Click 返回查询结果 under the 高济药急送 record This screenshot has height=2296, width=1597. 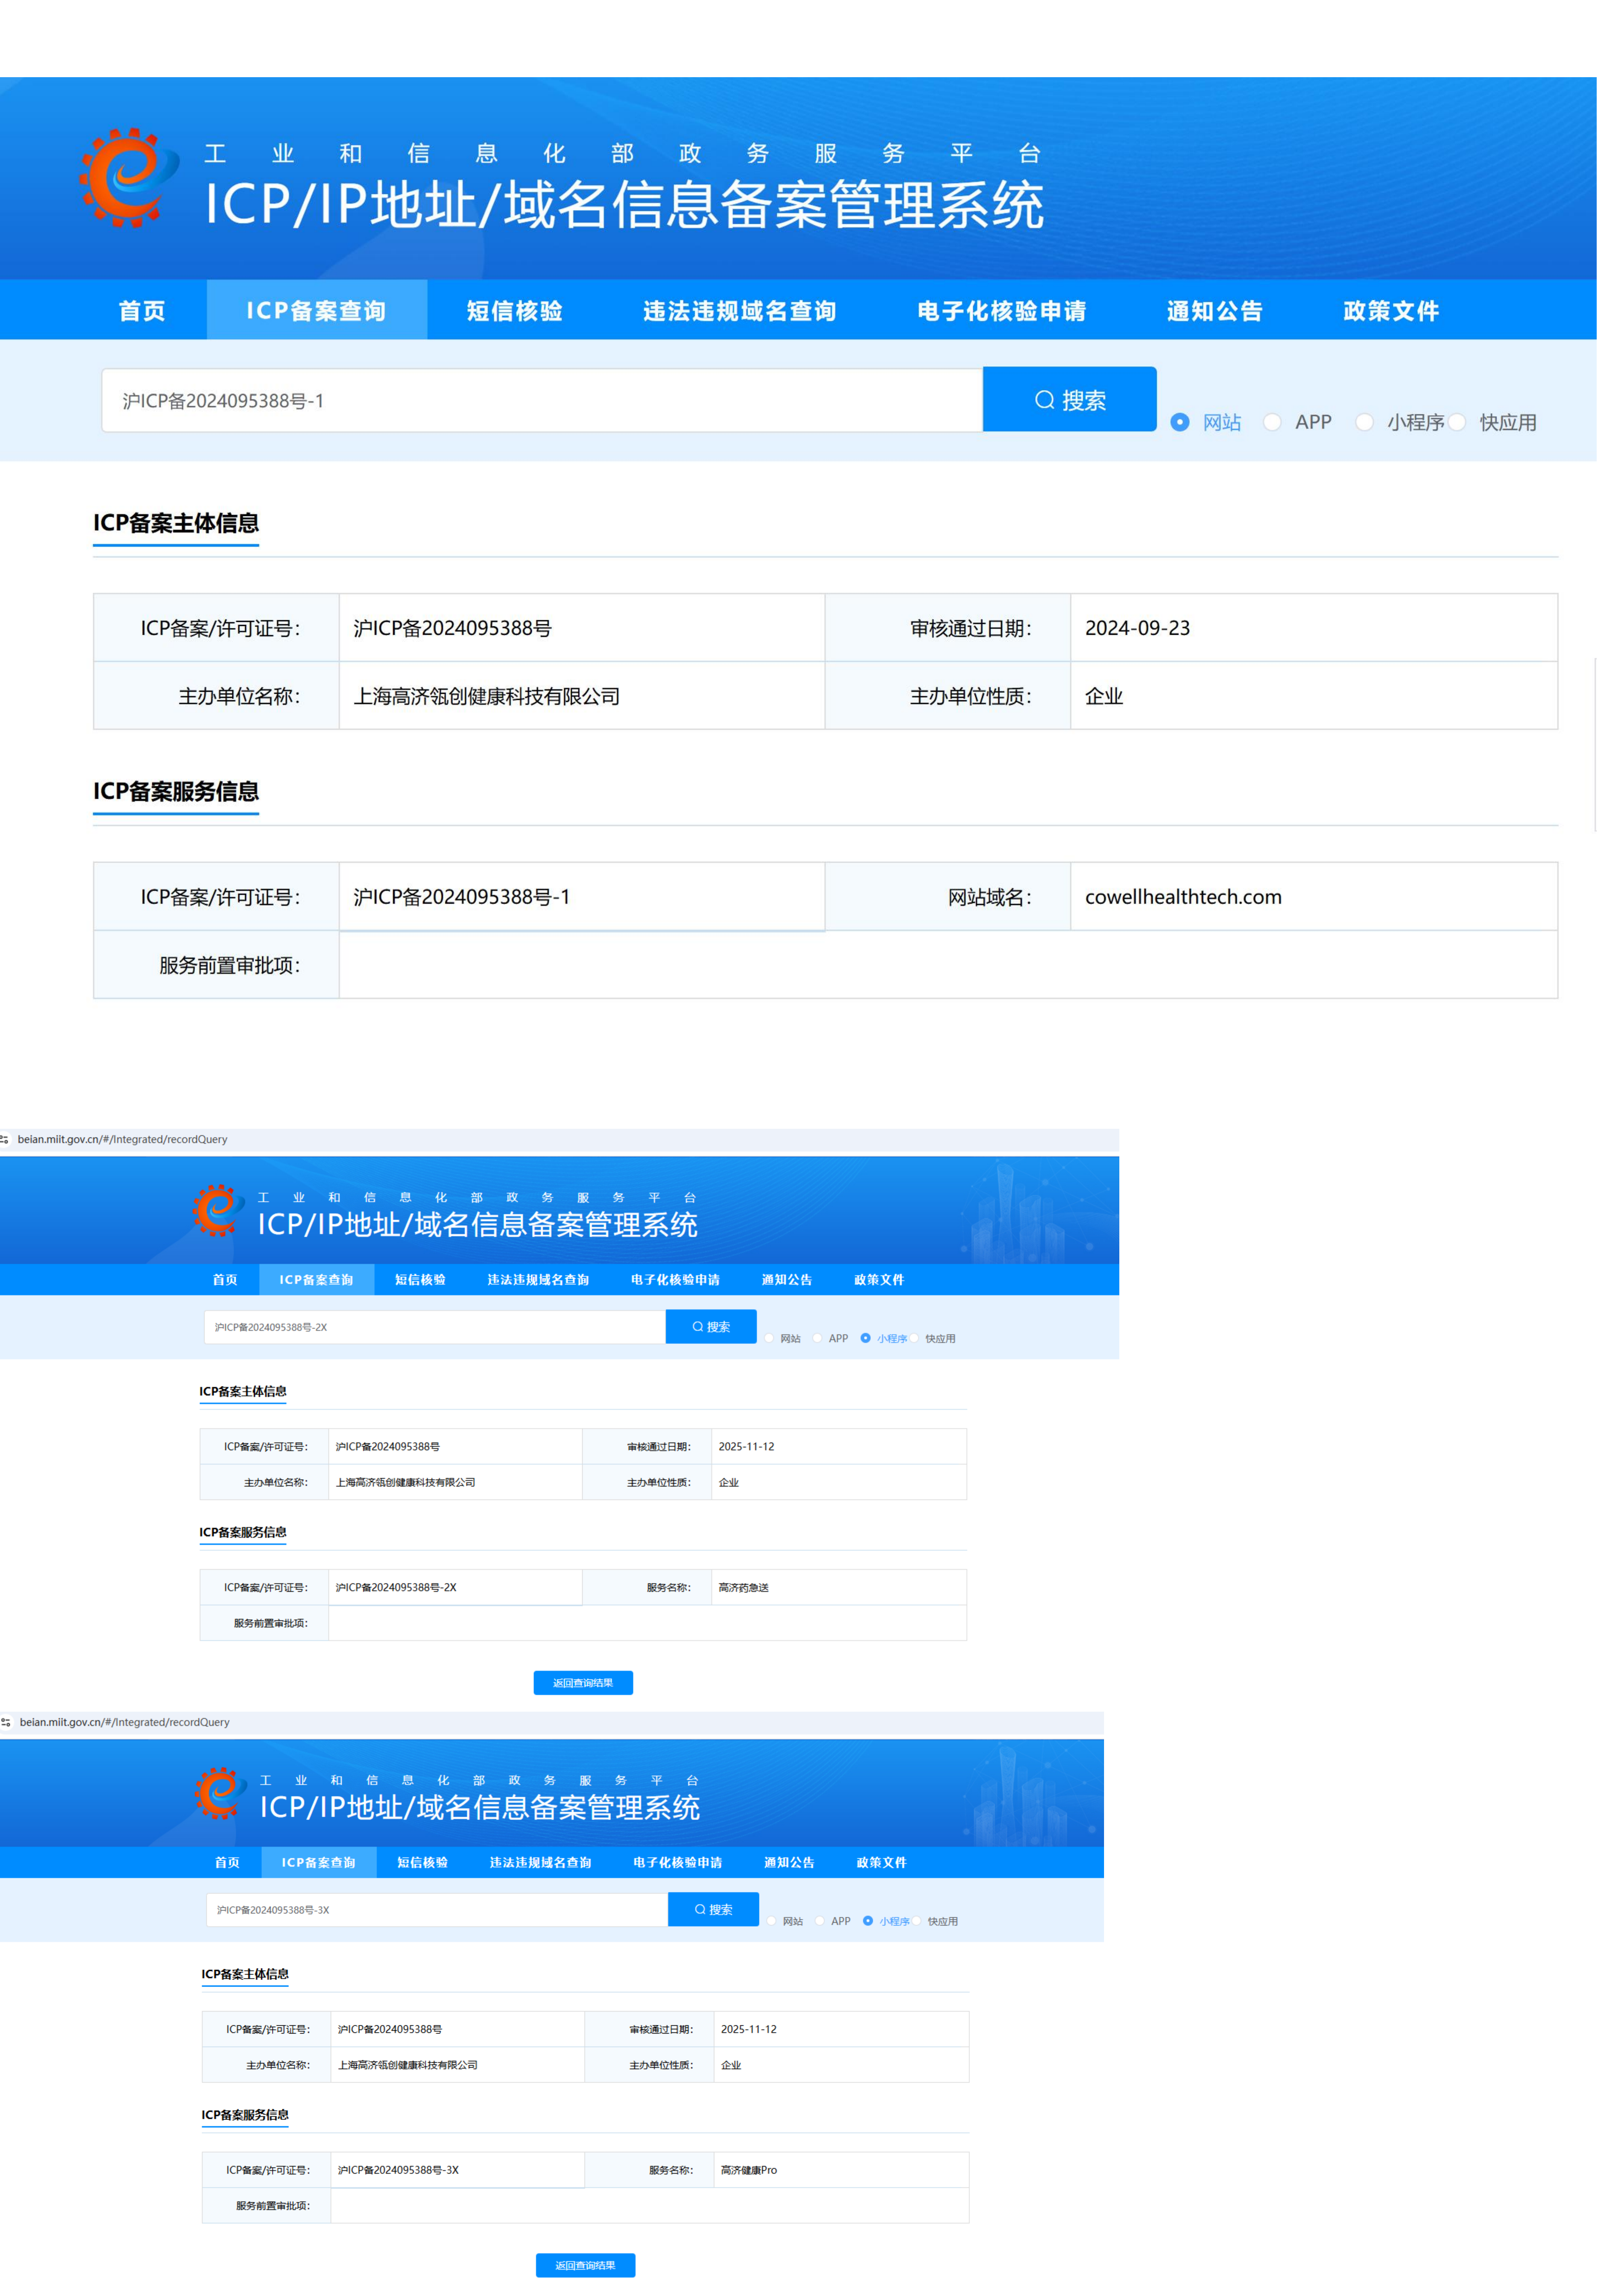(583, 1682)
